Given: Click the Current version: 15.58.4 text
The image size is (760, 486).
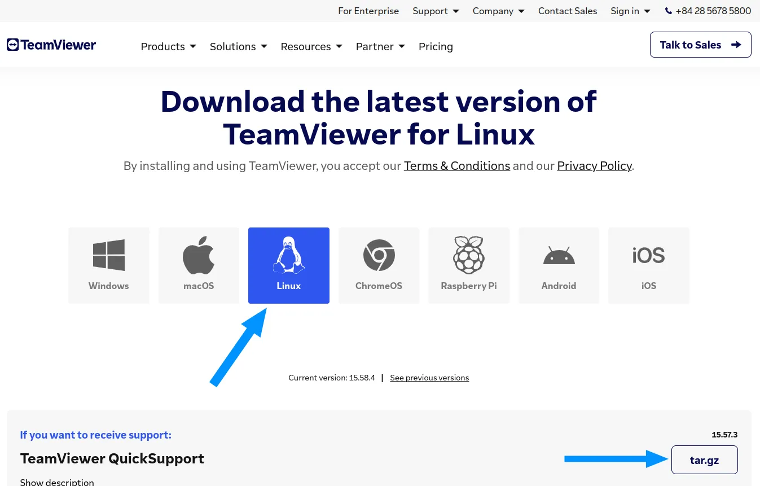Looking at the screenshot, I should (332, 378).
